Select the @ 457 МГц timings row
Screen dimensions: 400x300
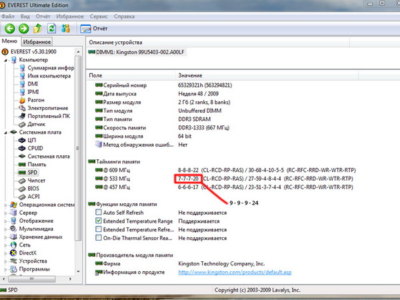[224, 187]
